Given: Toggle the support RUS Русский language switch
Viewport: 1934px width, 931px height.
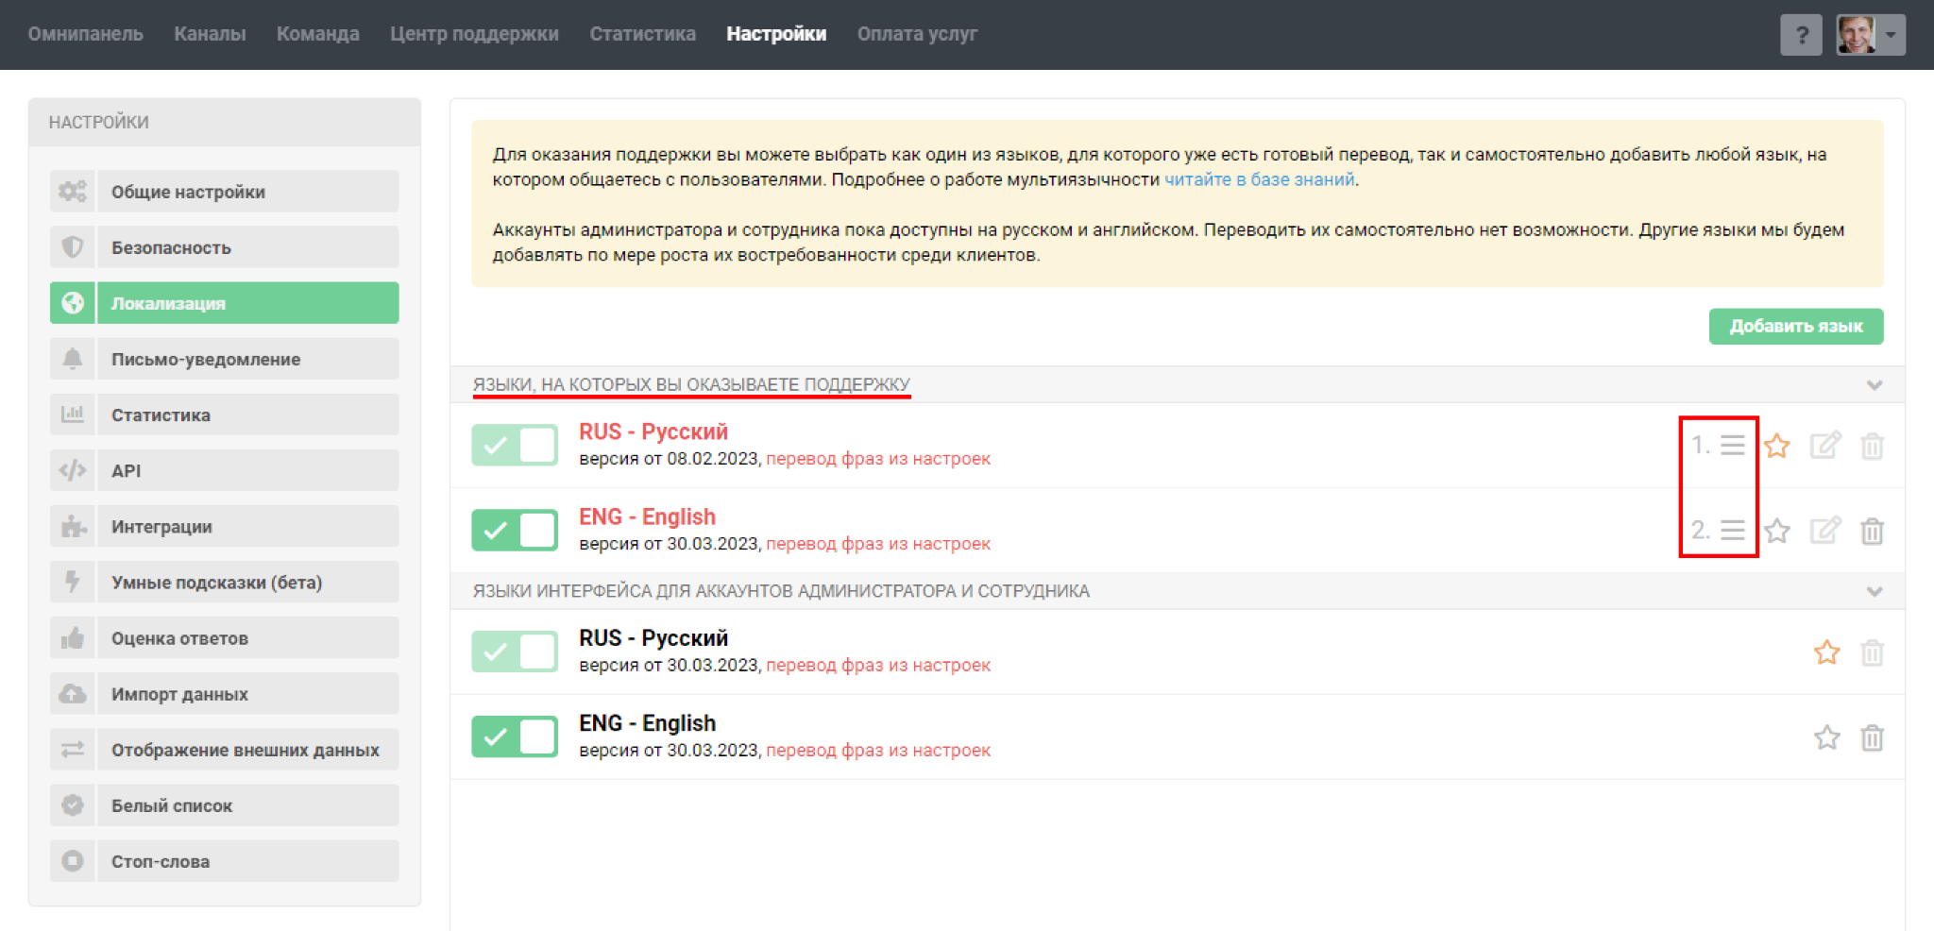Looking at the screenshot, I should (515, 445).
